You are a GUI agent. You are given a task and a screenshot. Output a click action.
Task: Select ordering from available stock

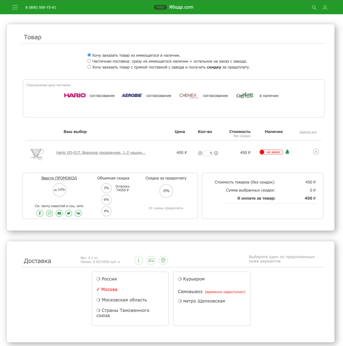(x=89, y=55)
